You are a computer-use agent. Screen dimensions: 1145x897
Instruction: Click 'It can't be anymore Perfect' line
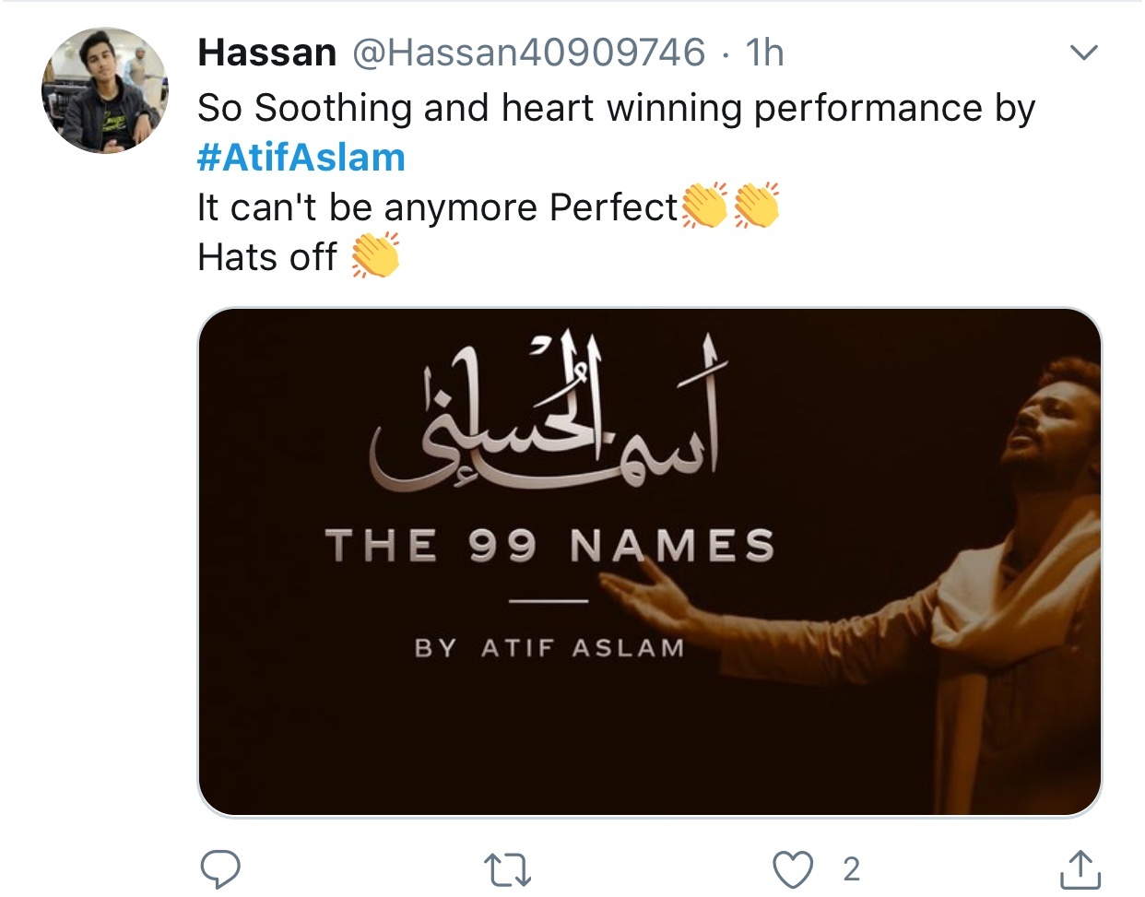[438, 207]
